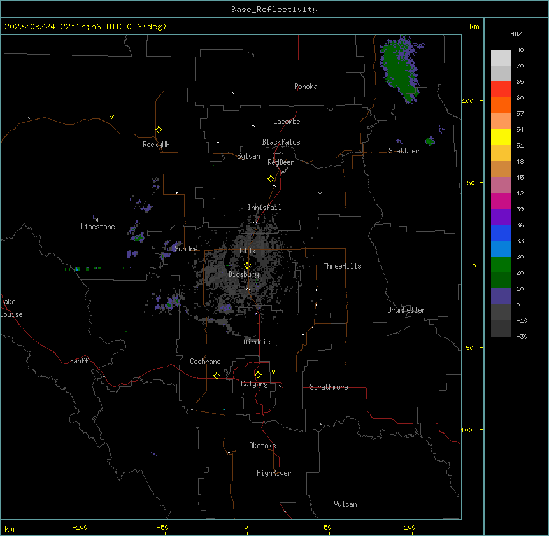
Task: Click the Cochrane label
Action: tap(205, 362)
